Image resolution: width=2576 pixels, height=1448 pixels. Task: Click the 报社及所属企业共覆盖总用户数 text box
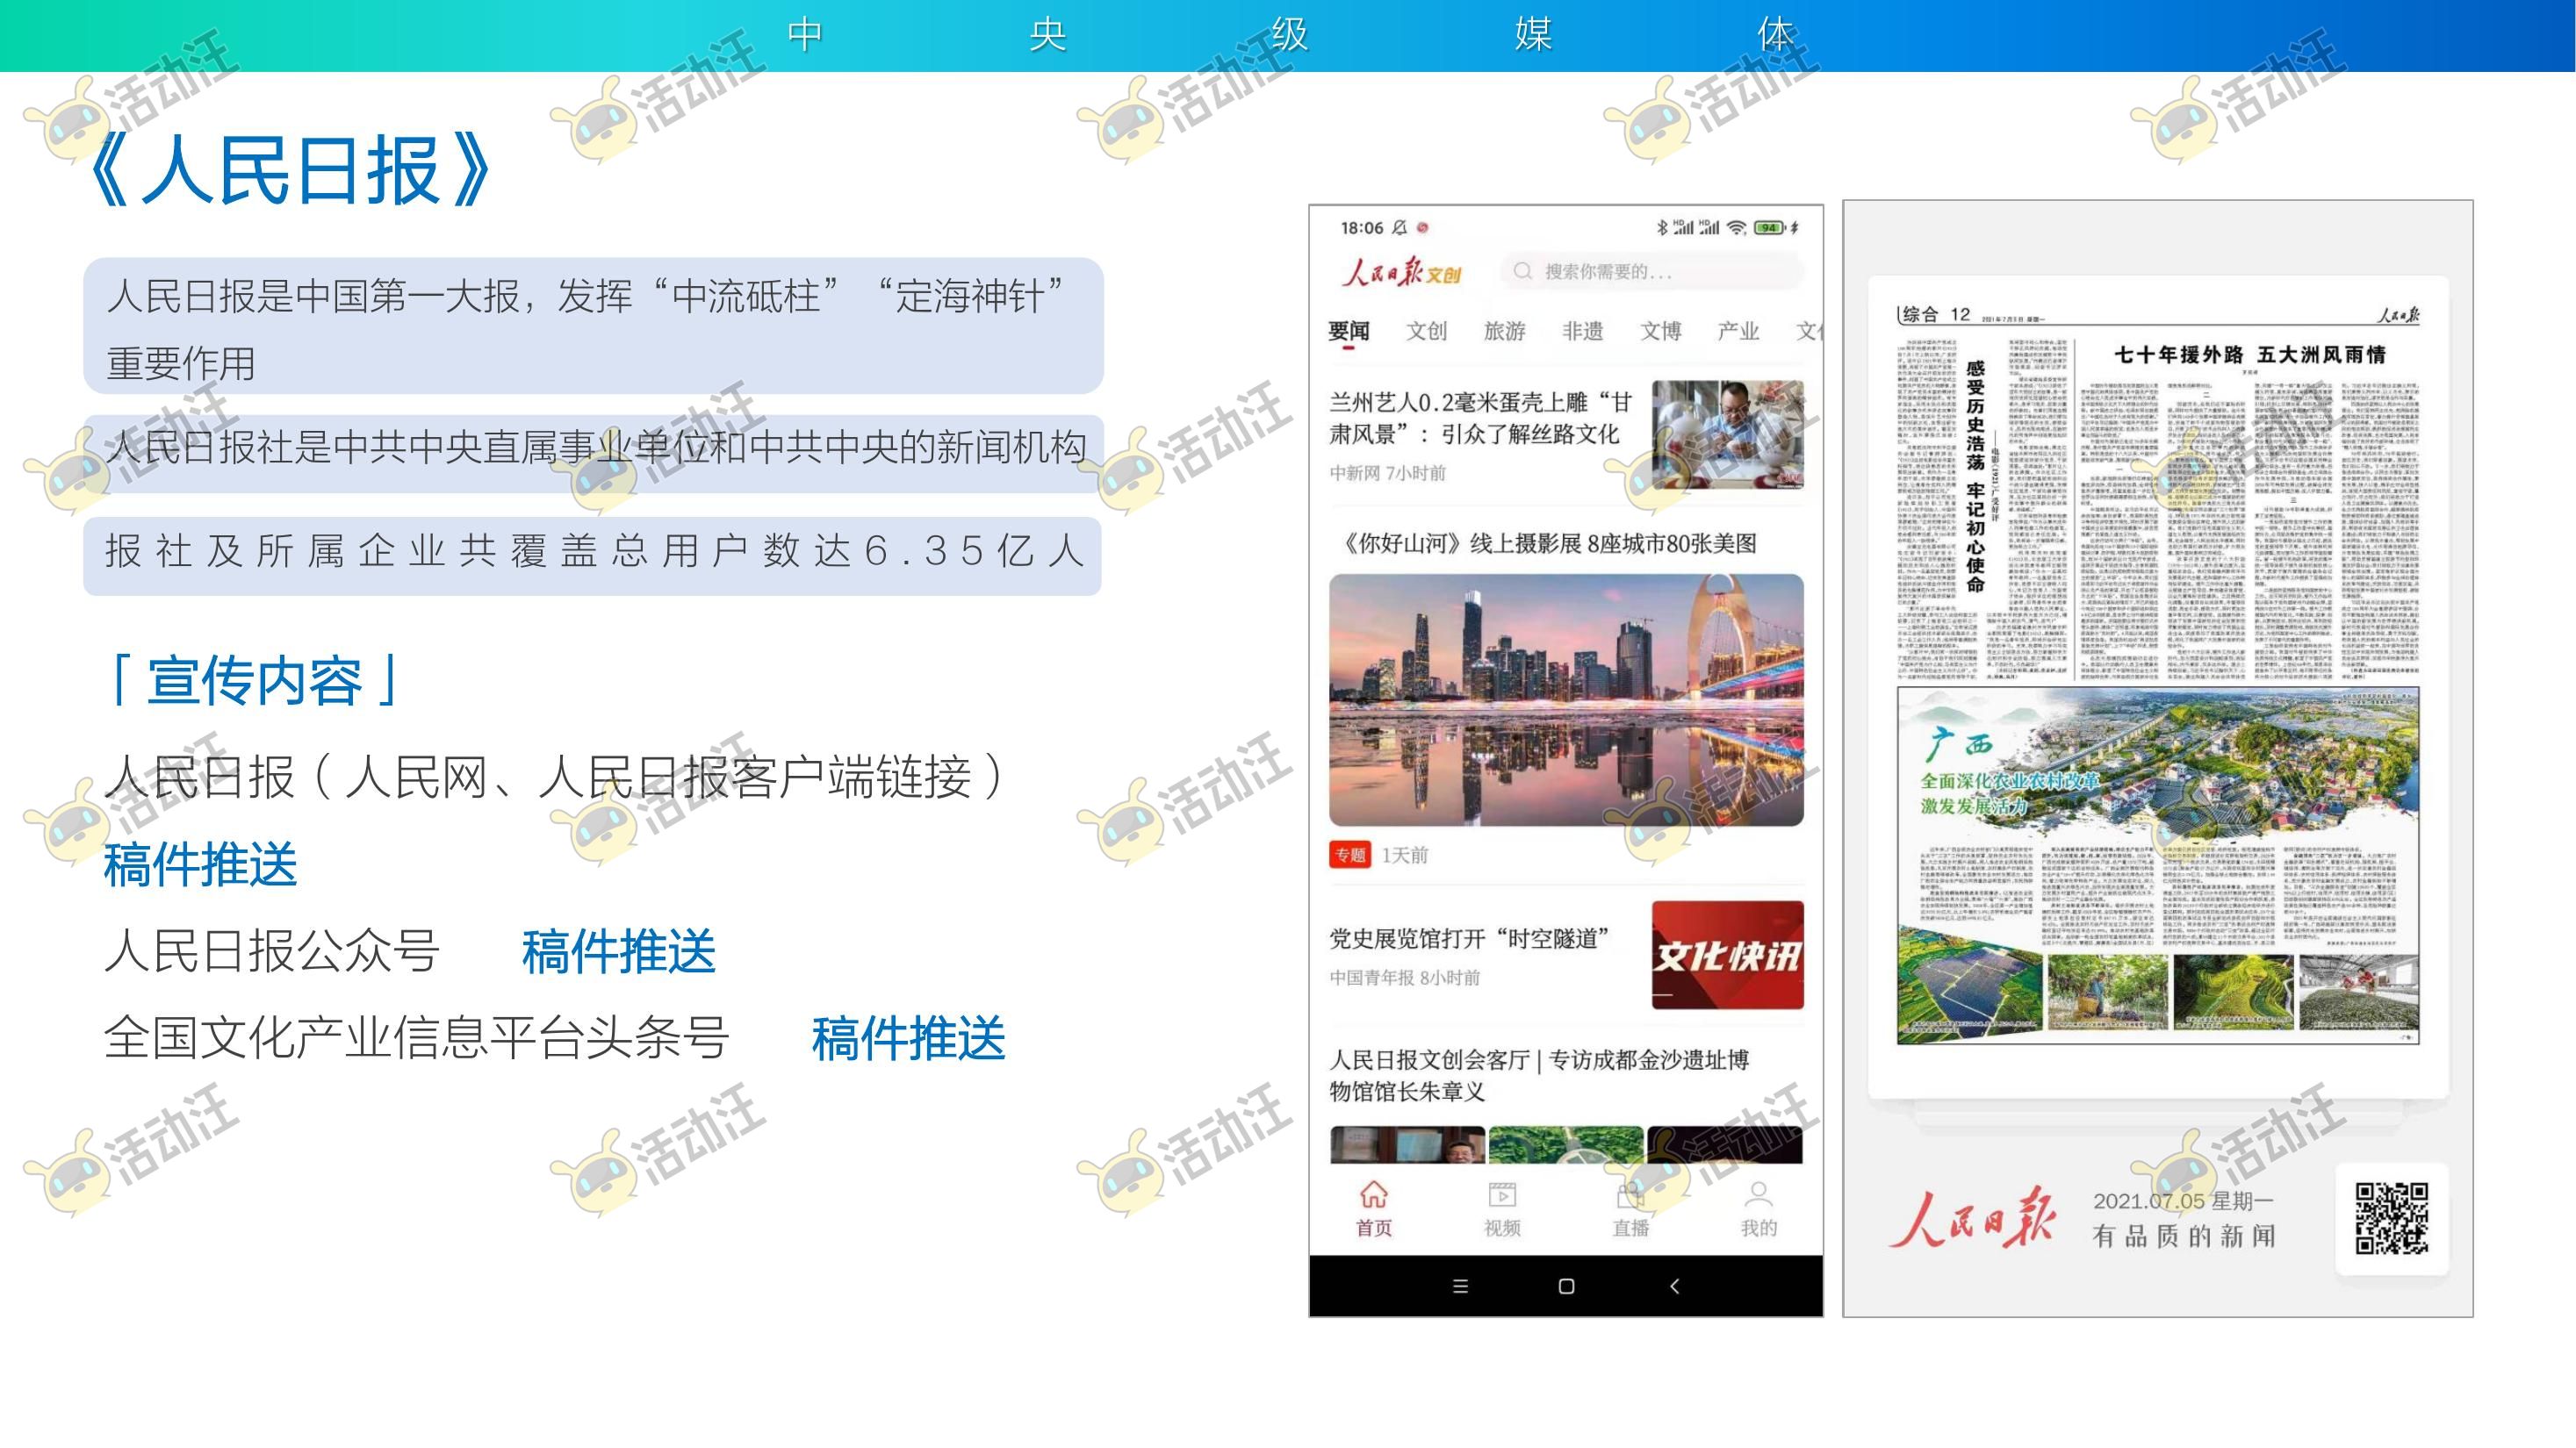[x=593, y=555]
